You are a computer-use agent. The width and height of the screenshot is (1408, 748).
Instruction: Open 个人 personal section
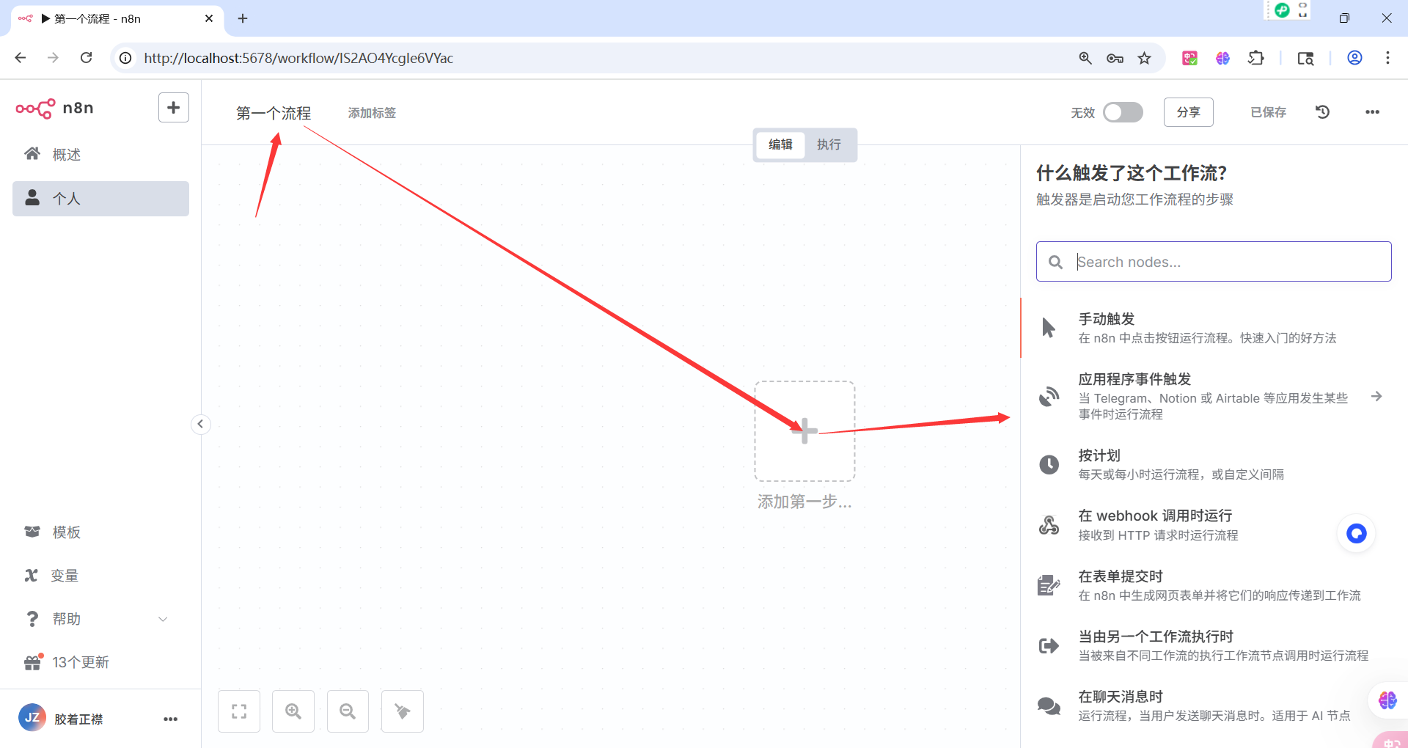click(100, 199)
